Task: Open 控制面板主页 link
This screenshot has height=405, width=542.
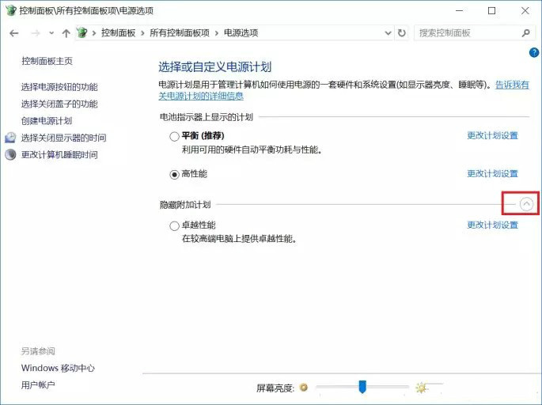Action: 47,61
